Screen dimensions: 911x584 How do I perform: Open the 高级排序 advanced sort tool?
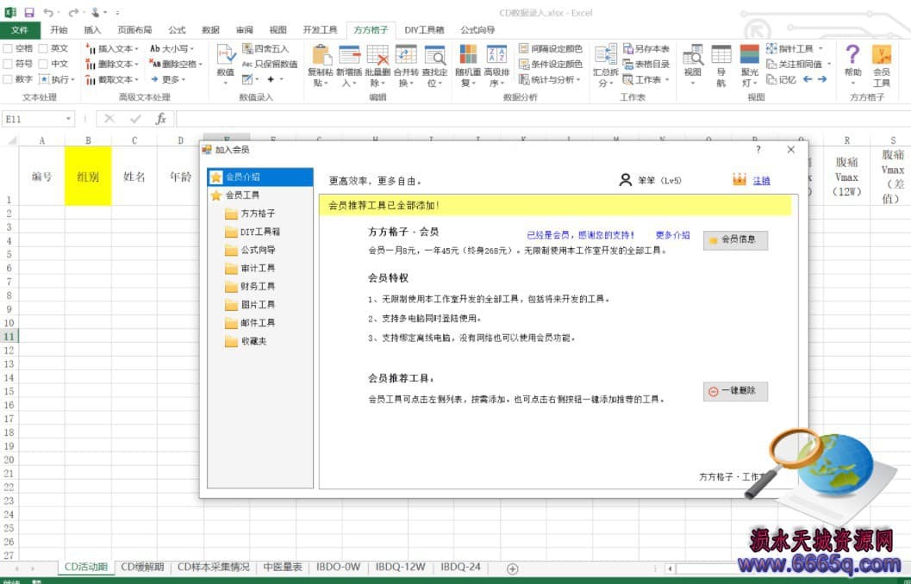coord(496,65)
